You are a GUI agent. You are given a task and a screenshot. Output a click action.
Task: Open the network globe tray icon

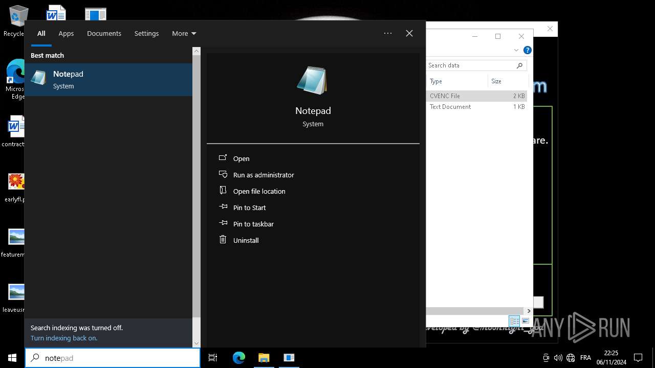(x=571, y=358)
